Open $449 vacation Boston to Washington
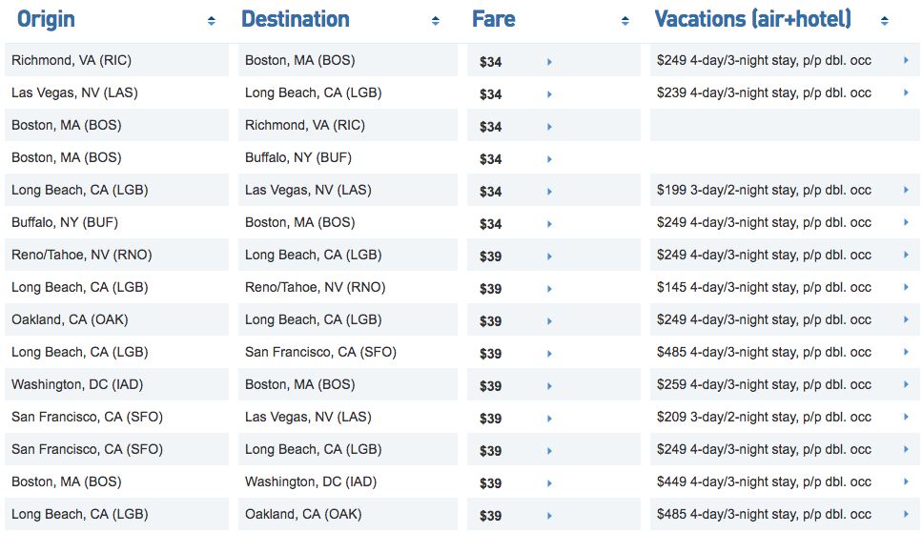This screenshot has height=533, width=922. pos(764,482)
